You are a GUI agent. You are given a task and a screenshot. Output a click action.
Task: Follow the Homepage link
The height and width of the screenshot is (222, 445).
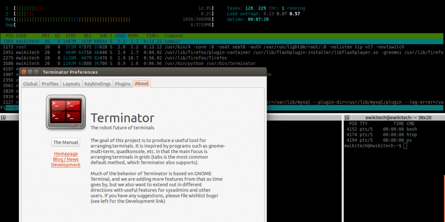click(66, 154)
